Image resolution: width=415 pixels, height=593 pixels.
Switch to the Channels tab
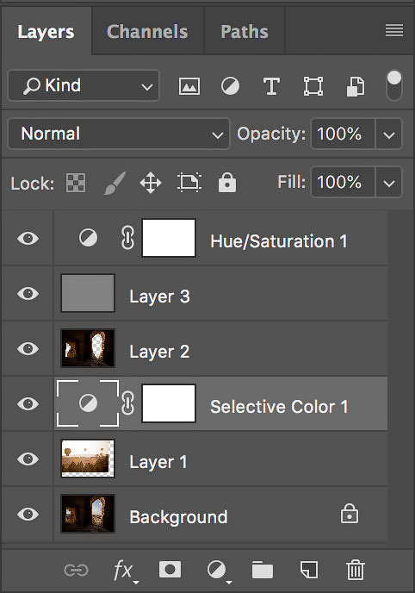(147, 32)
